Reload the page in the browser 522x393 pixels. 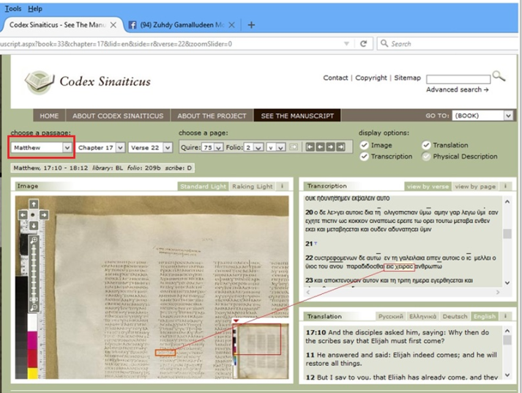click(364, 44)
